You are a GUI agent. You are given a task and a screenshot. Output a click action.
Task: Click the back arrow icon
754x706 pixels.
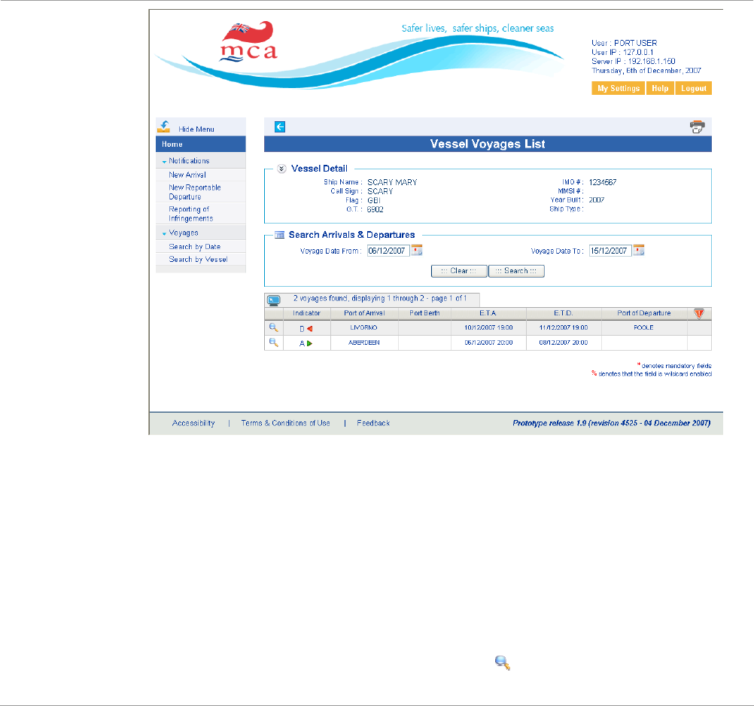[280, 127]
